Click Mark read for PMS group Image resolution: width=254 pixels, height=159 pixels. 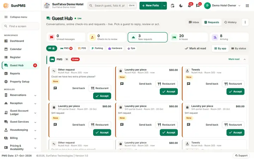click(234, 59)
